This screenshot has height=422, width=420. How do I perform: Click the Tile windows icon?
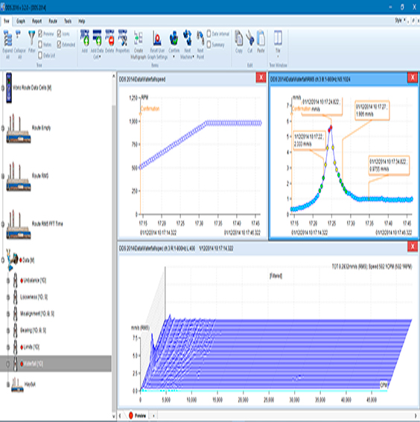pos(278,38)
